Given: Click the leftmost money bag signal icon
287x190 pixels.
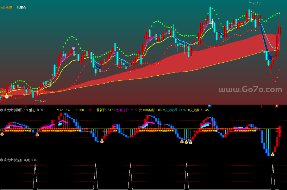Looking at the screenshot, I should pyautogui.click(x=2, y=134).
